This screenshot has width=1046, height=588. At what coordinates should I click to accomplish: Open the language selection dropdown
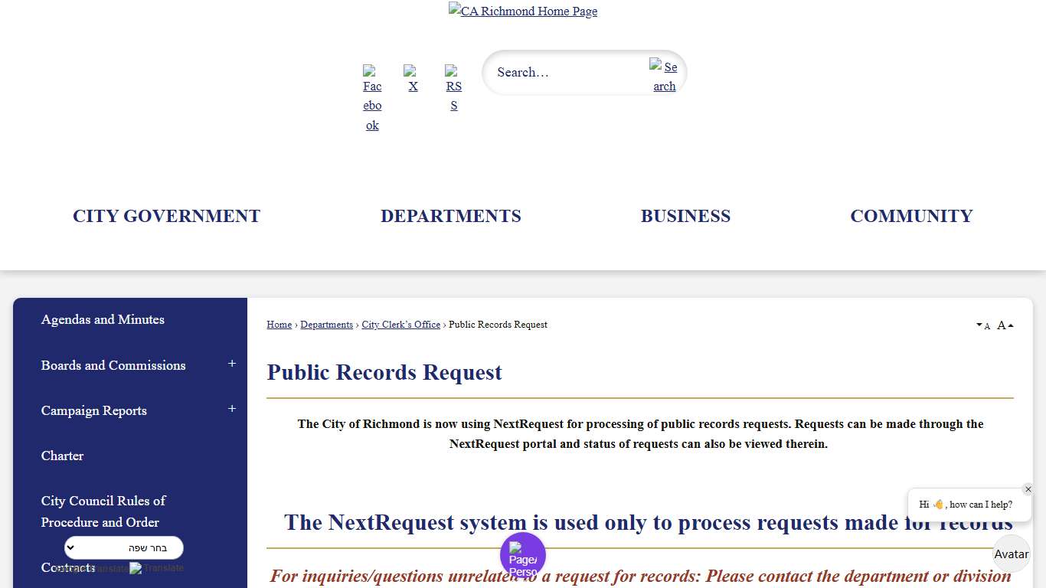click(123, 547)
